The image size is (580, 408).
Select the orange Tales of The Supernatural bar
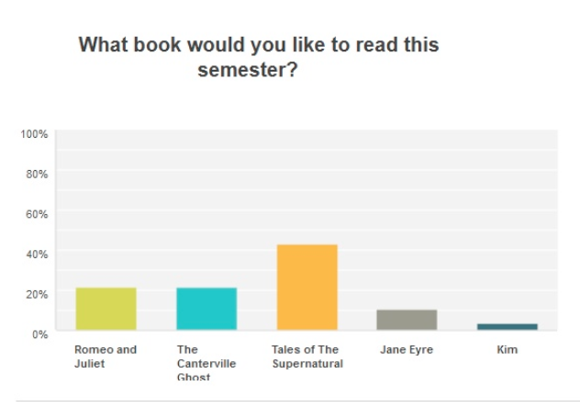[x=307, y=288]
